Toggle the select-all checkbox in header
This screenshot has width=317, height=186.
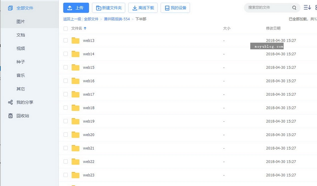66,29
